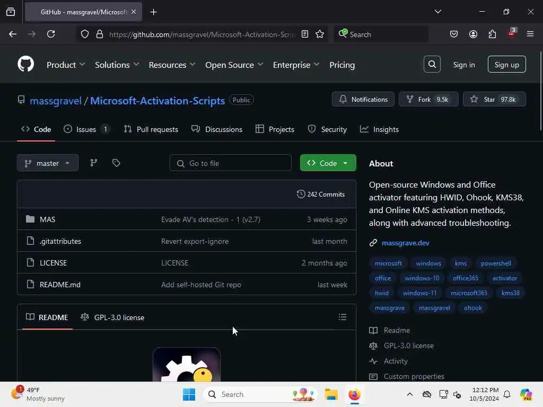Click the Sign up button
Image resolution: width=543 pixels, height=407 pixels.
coord(506,64)
